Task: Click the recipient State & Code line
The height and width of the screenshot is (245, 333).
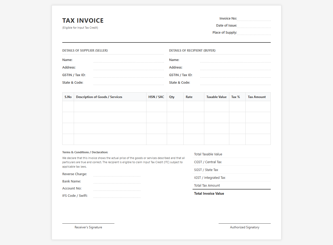Action: pos(236,83)
